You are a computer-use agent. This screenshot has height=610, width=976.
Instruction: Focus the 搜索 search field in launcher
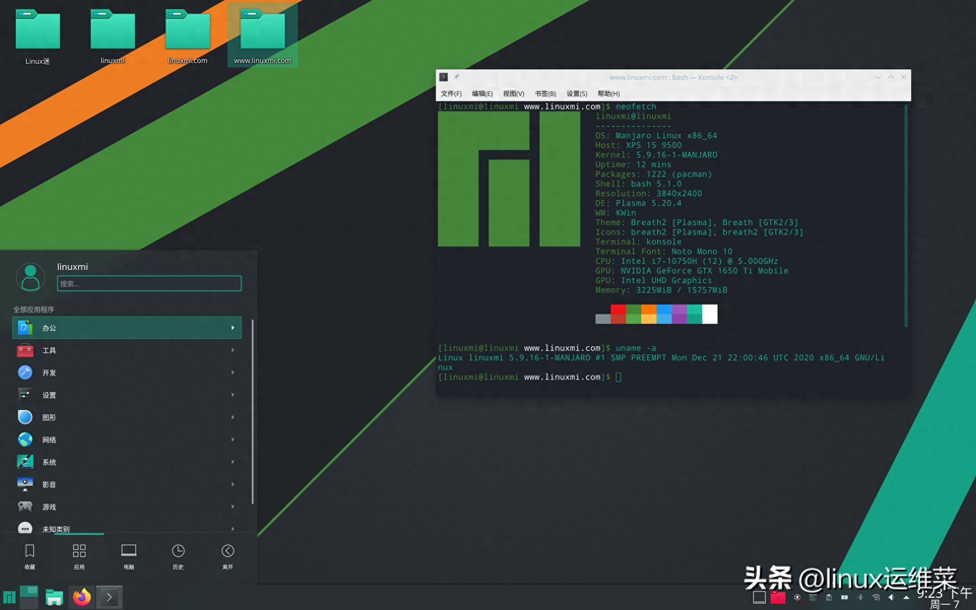149,284
